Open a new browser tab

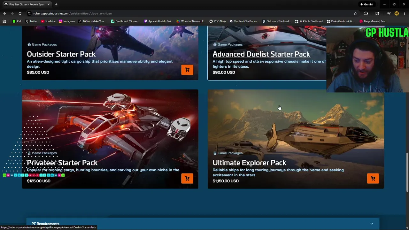(56, 4)
